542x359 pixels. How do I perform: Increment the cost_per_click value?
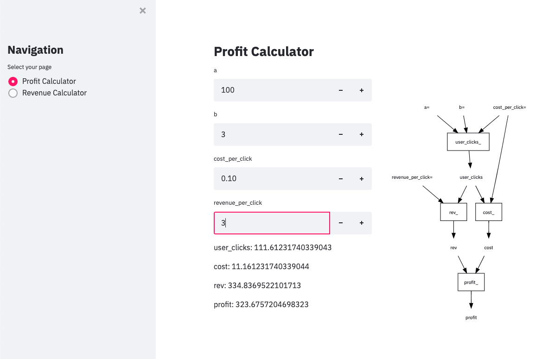[362, 179]
